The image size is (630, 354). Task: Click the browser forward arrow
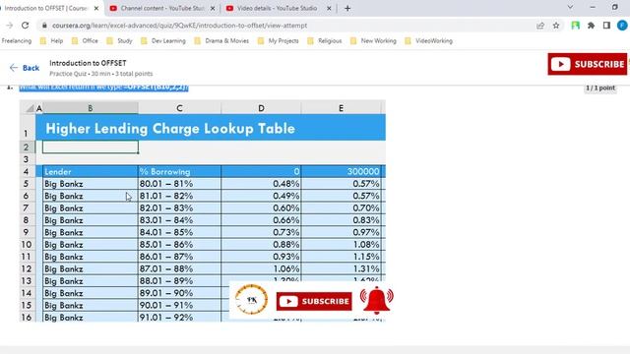pyautogui.click(x=9, y=26)
